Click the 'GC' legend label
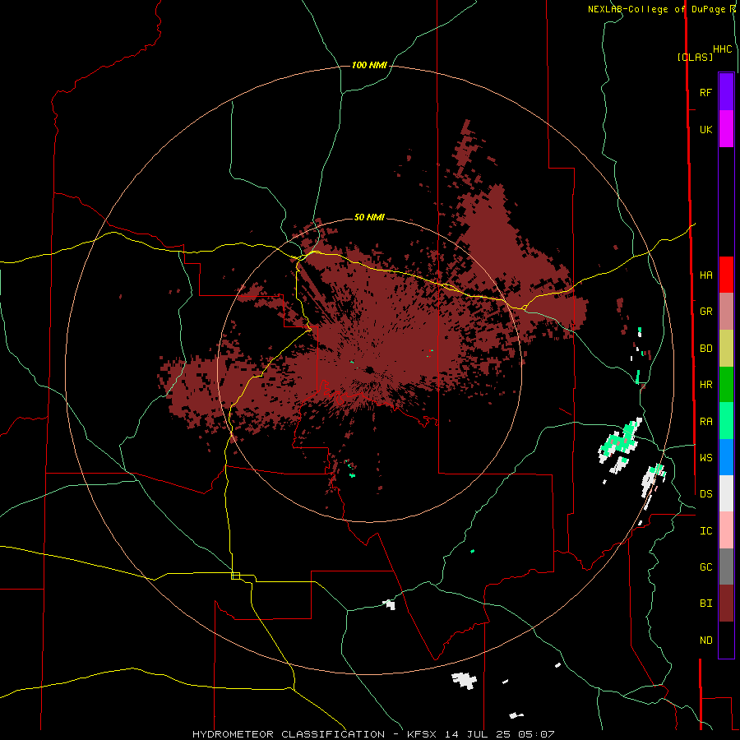This screenshot has height=740, width=740. (705, 567)
